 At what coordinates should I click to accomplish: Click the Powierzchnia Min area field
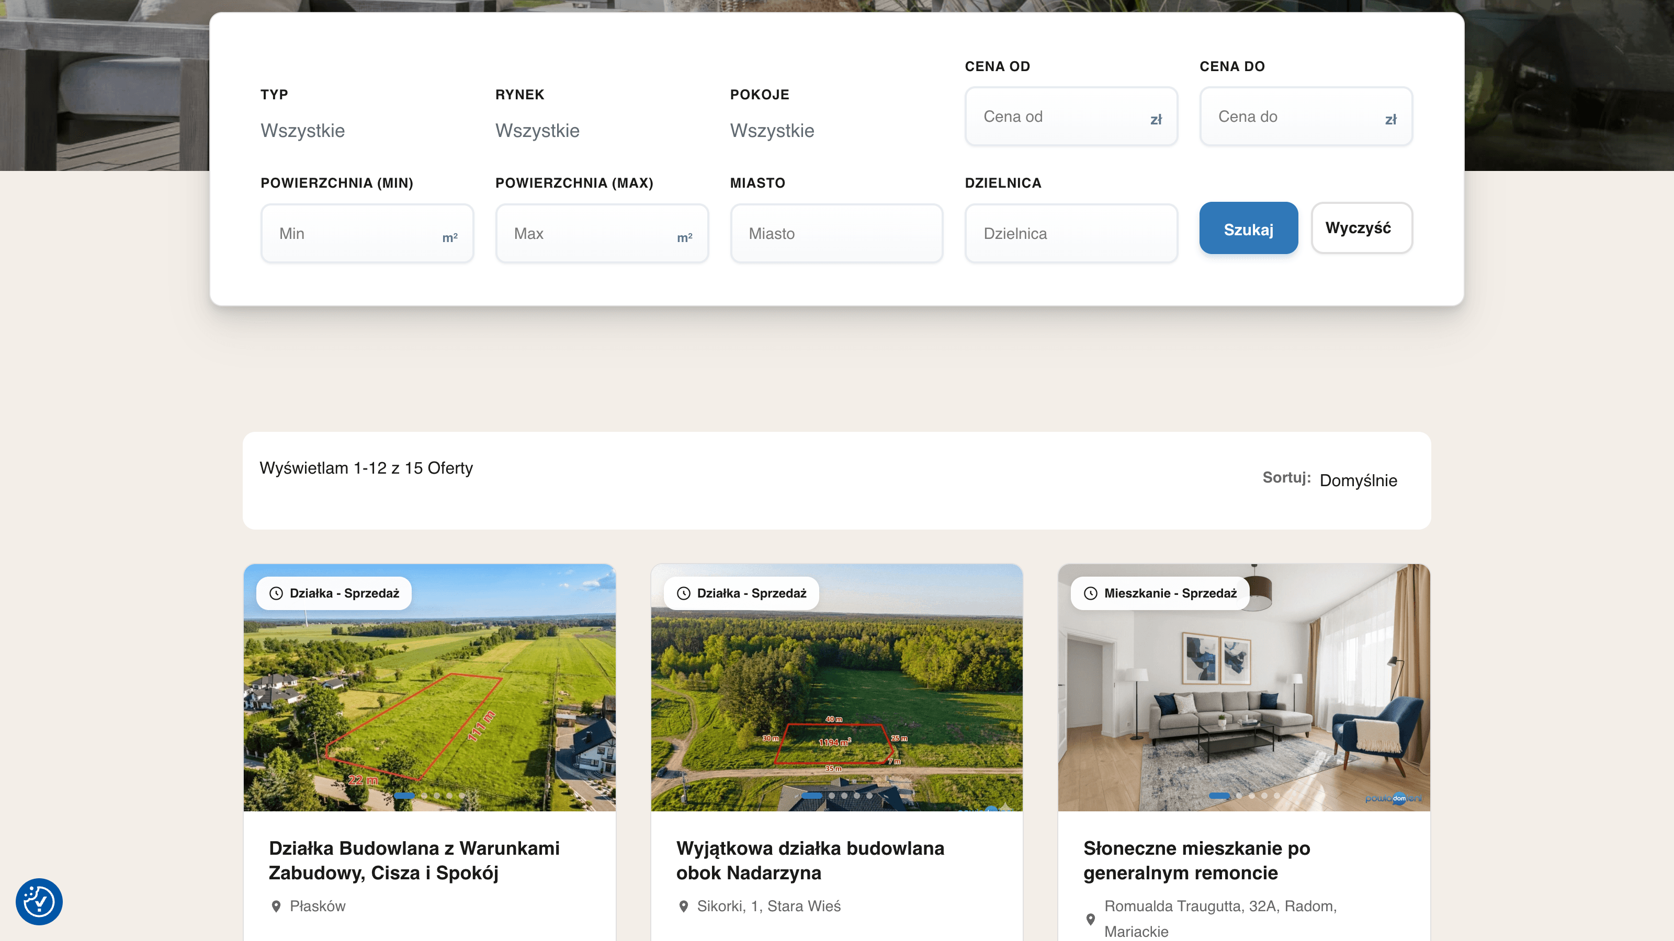pos(367,234)
